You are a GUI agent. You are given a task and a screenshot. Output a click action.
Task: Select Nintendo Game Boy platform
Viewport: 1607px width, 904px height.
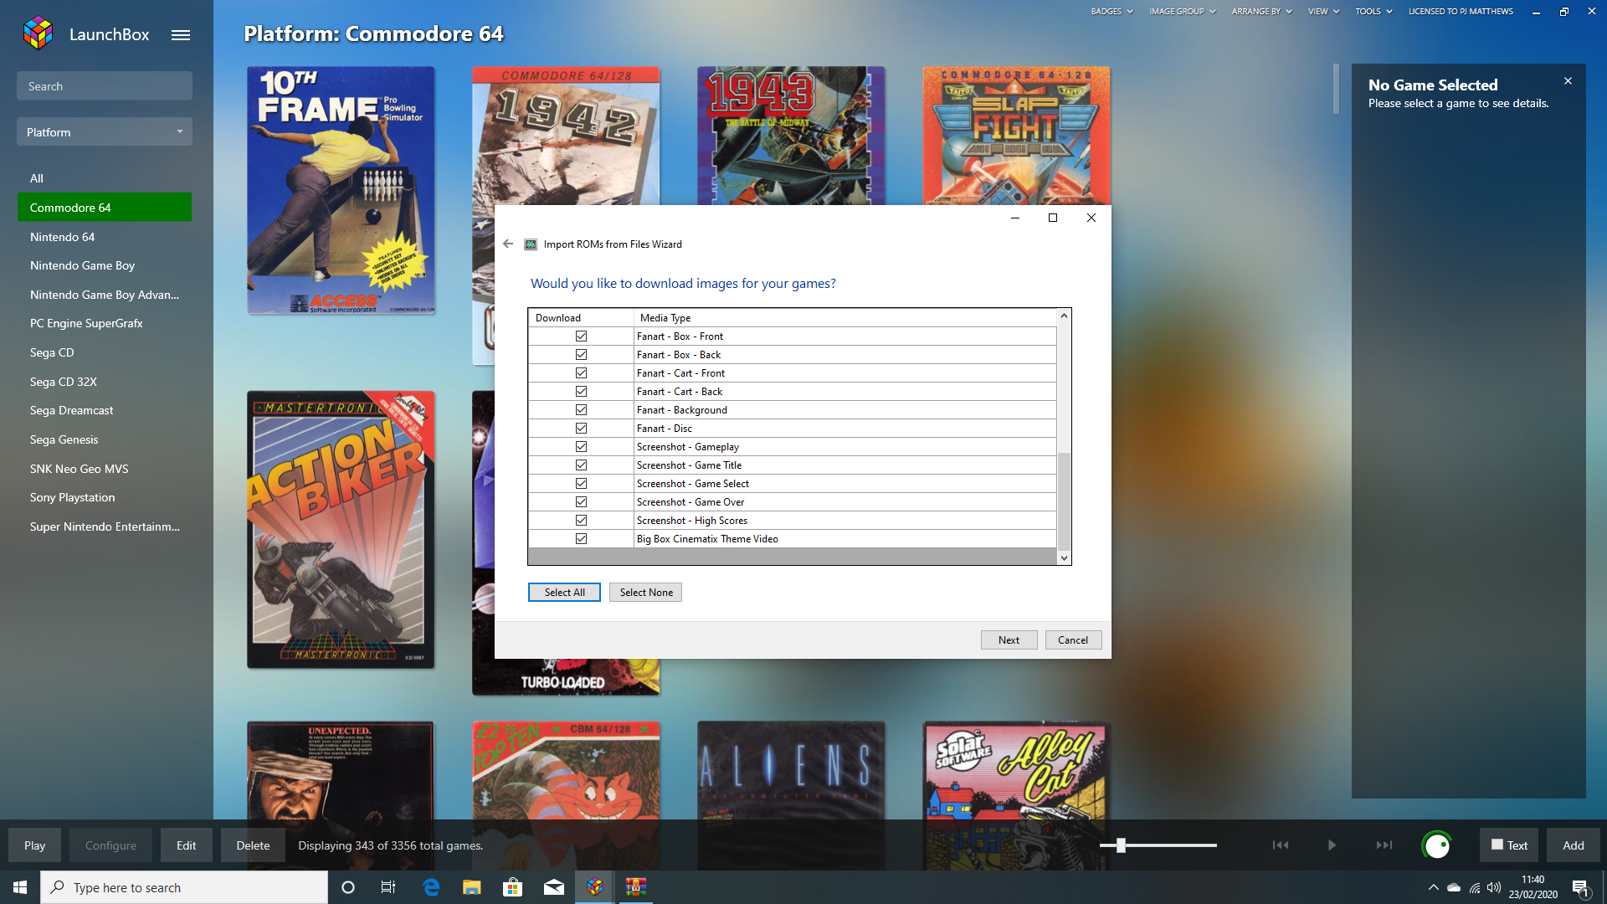point(105,265)
